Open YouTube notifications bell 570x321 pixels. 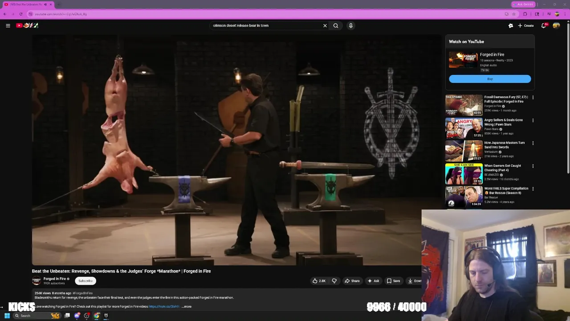pyautogui.click(x=544, y=25)
